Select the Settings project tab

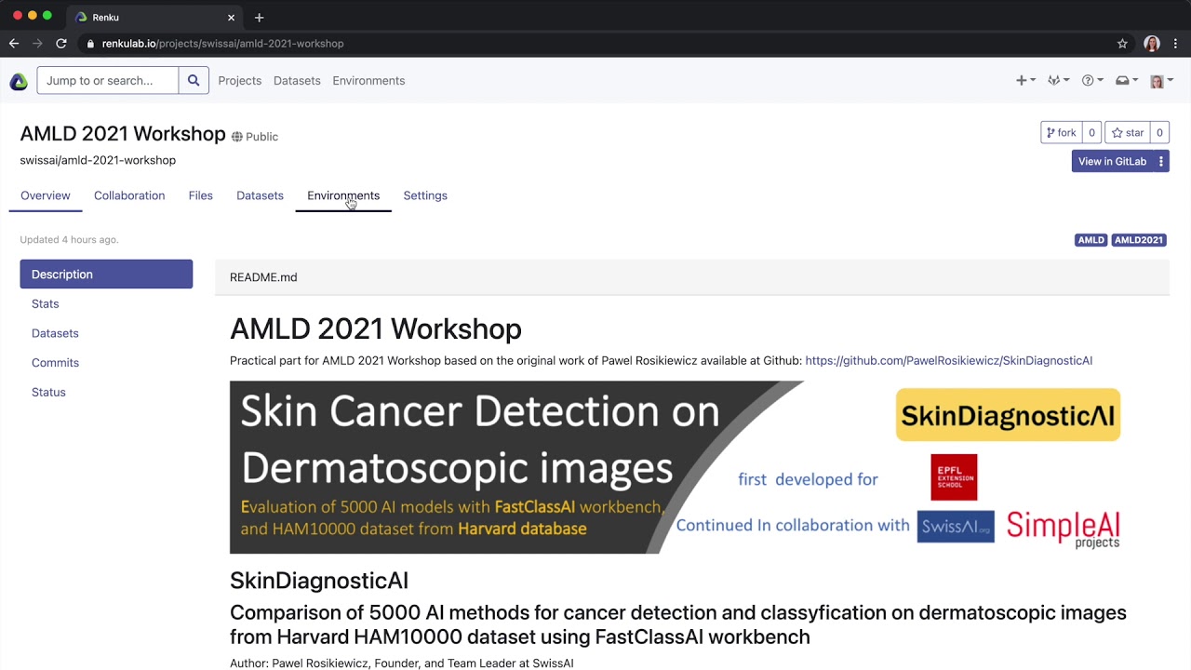[425, 195]
